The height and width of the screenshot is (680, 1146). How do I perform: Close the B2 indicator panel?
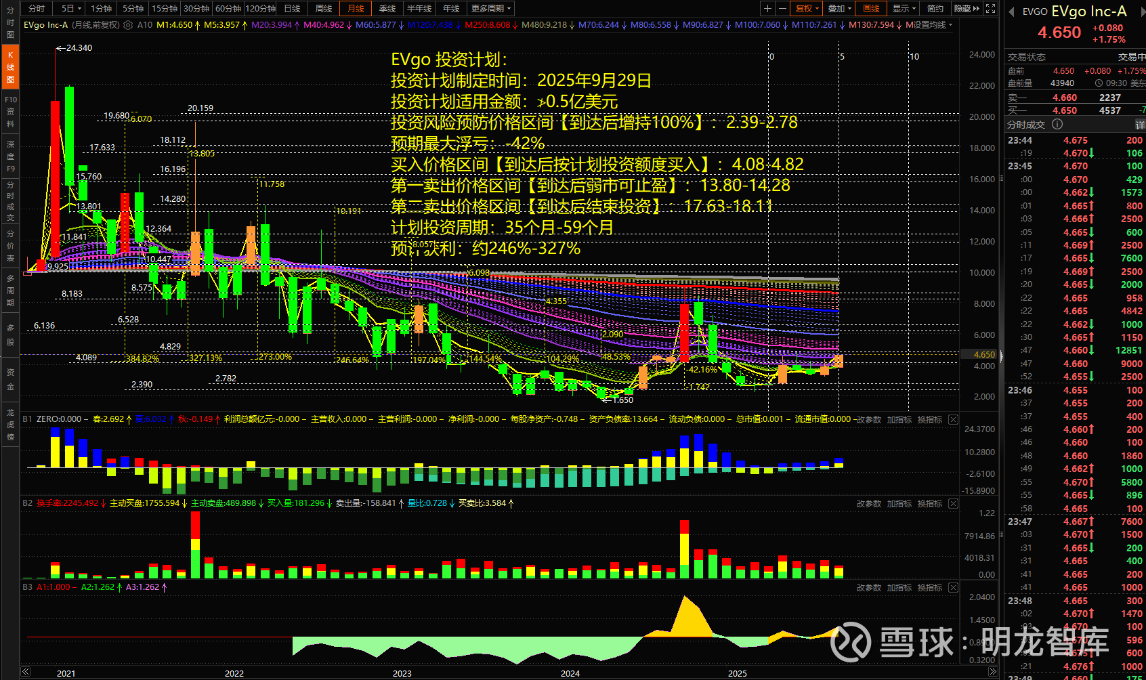click(953, 504)
